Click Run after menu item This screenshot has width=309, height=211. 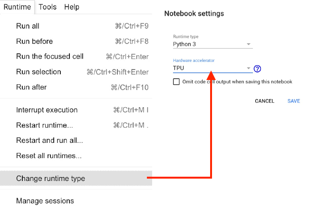31,87
